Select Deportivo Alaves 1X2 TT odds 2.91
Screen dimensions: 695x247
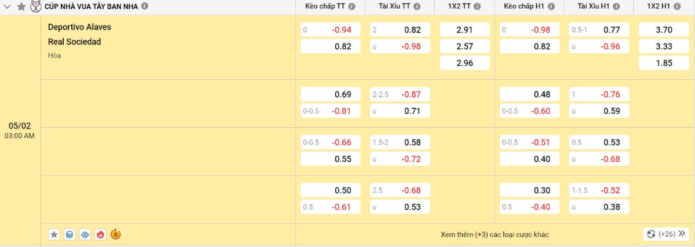point(464,30)
